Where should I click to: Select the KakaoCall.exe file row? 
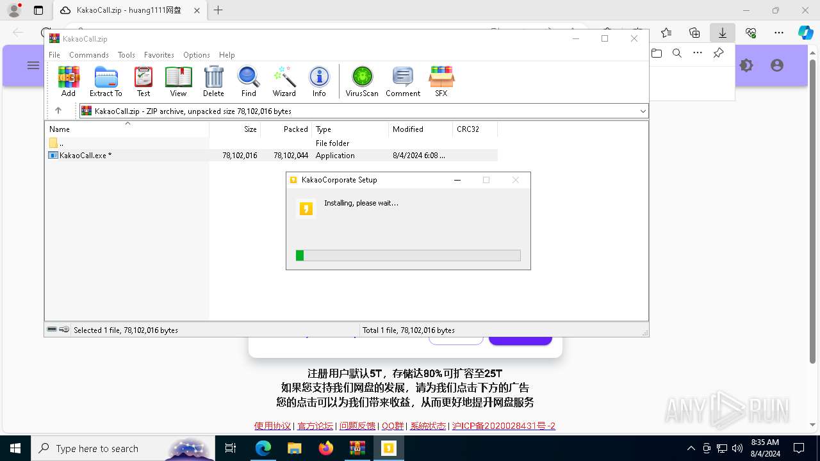click(x=272, y=156)
